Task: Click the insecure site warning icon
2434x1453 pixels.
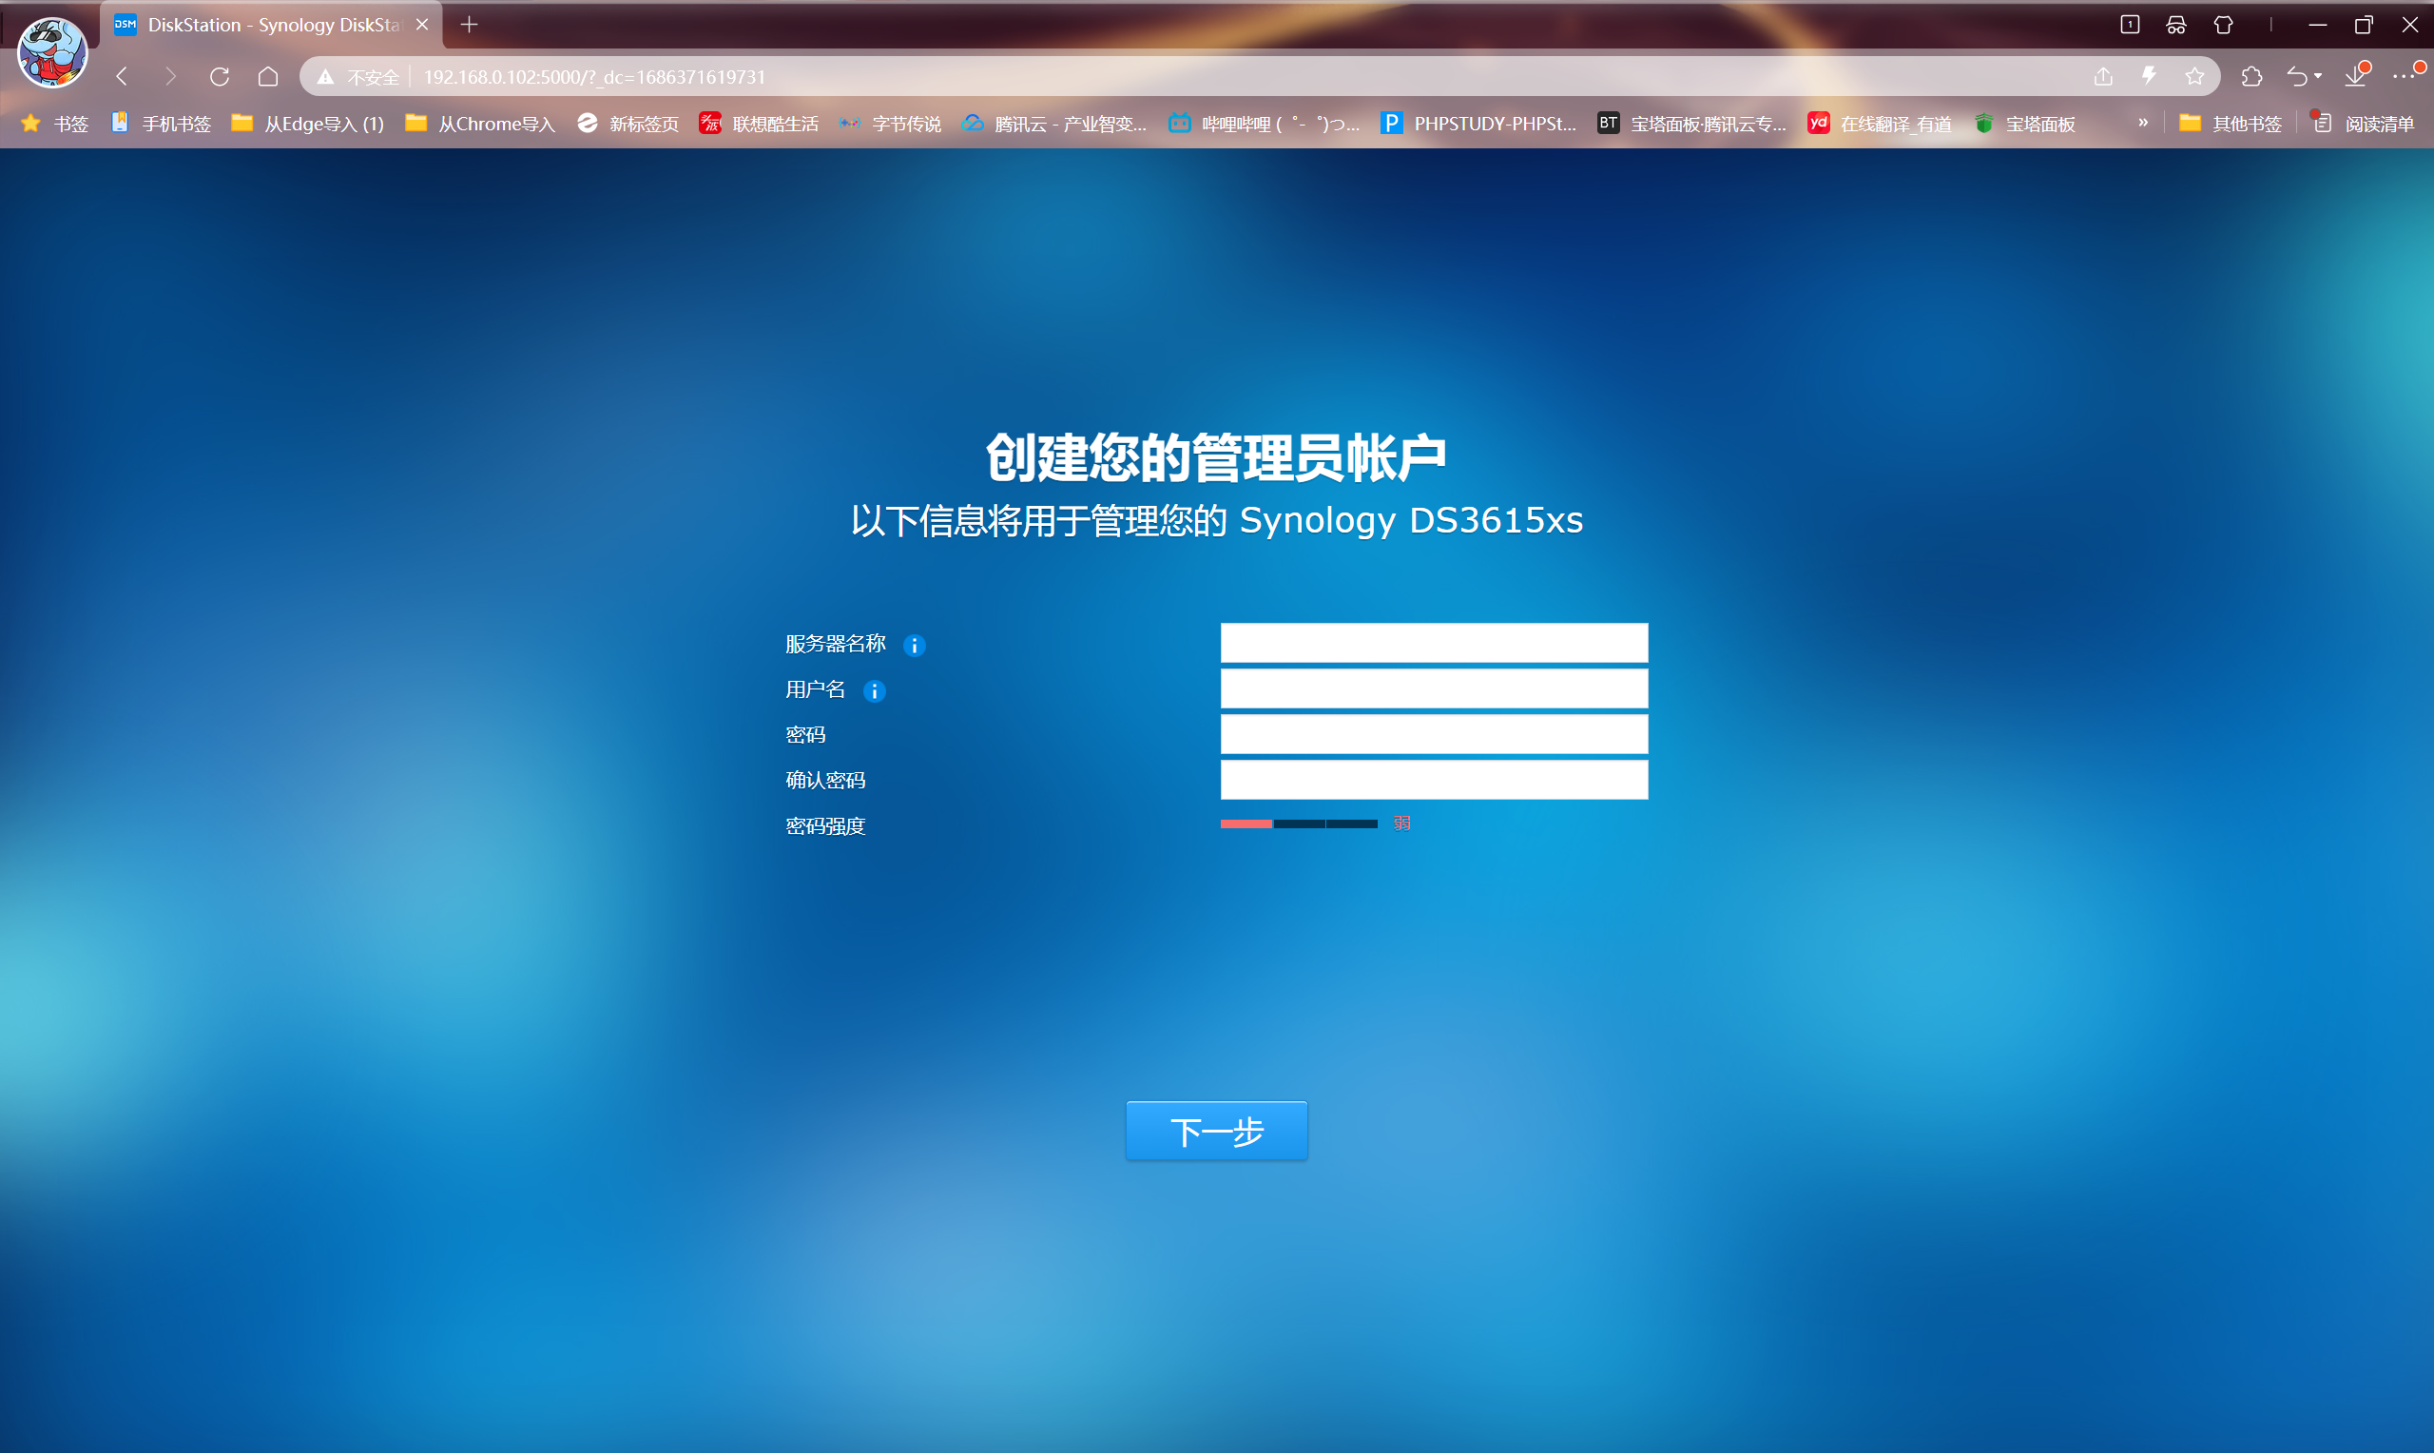Action: [326, 76]
